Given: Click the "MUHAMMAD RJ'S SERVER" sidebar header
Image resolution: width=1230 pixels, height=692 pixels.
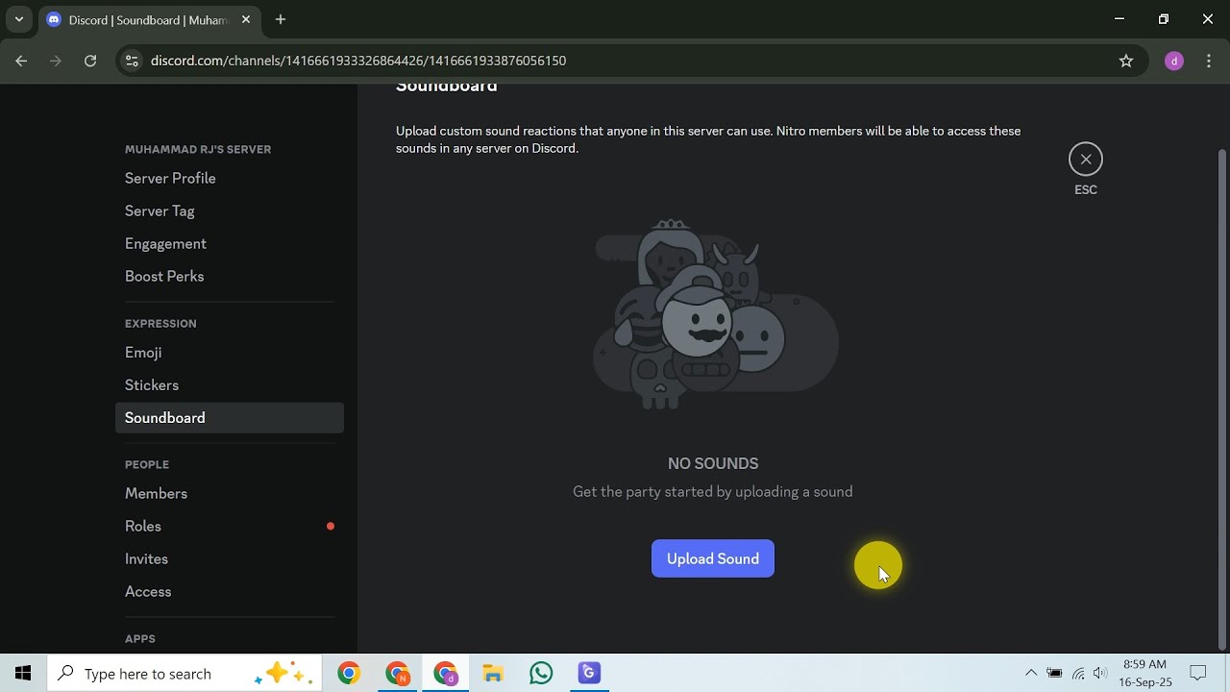Looking at the screenshot, I should tap(198, 149).
